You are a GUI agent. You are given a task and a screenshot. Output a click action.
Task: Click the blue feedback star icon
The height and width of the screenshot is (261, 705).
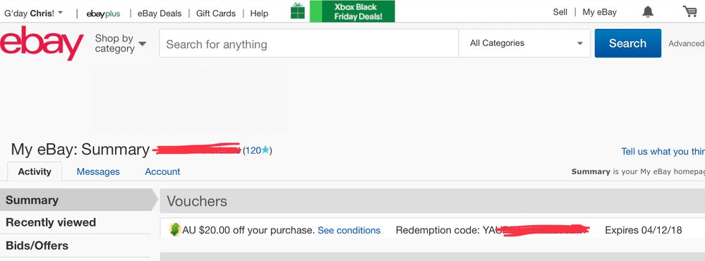pyautogui.click(x=265, y=150)
